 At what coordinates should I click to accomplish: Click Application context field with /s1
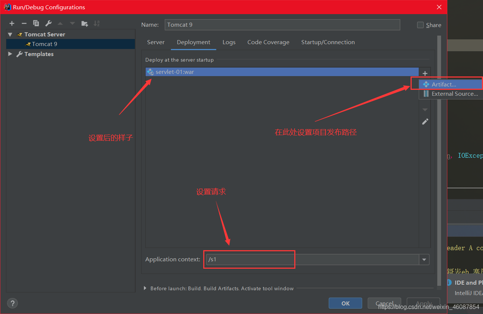tap(312, 259)
